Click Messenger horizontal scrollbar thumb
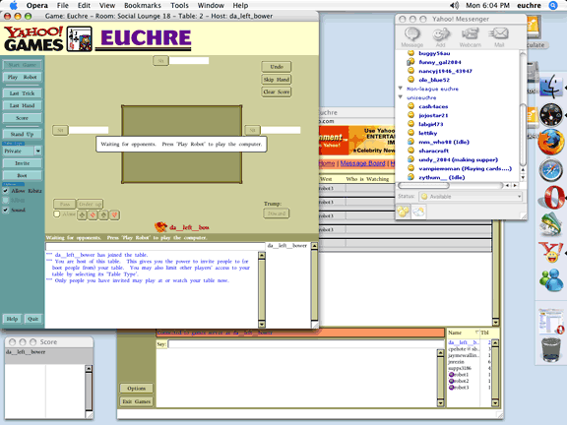Image resolution: width=567 pixels, height=425 pixels. (423, 185)
